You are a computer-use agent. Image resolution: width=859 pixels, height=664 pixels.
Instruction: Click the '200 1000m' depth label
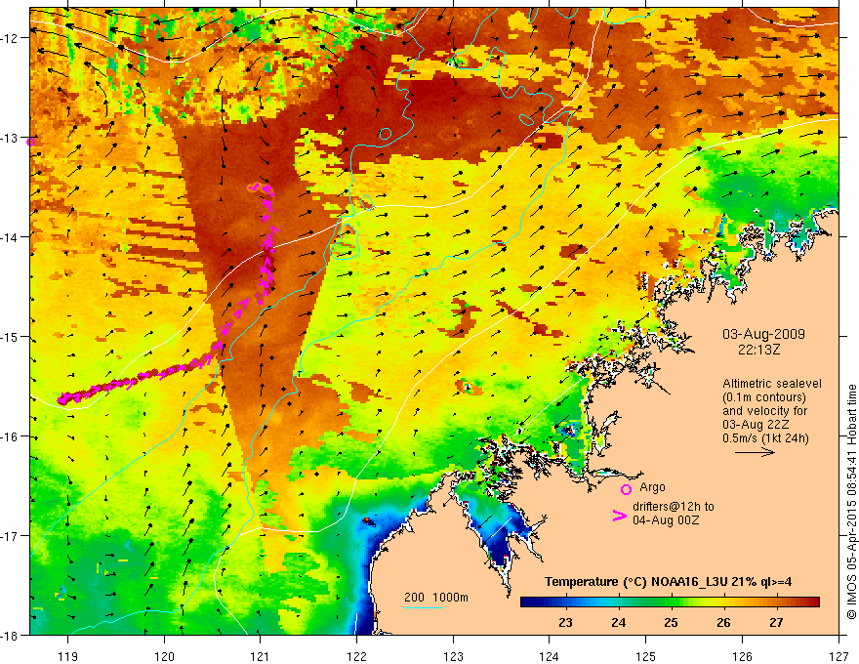436,598
